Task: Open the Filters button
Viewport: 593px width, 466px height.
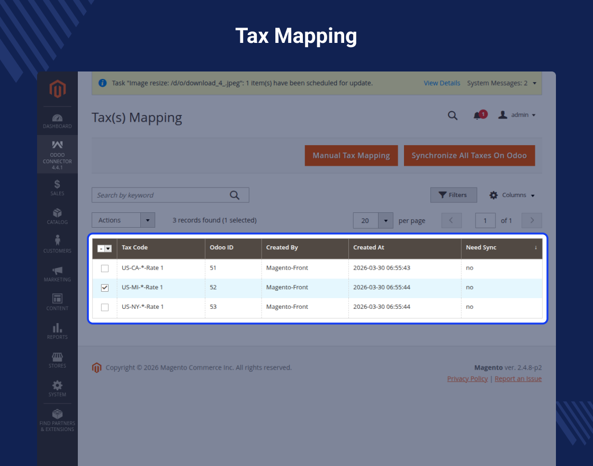Action: (453, 195)
